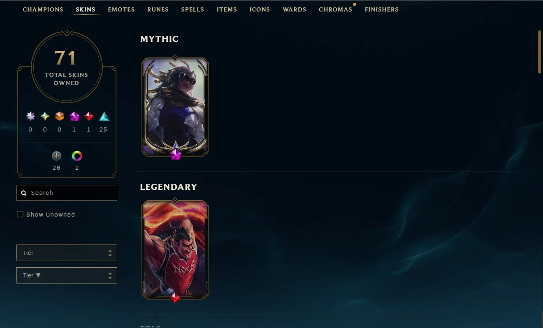Click the cyan Epic tier triangle icon
This screenshot has width=543, height=328.
[x=104, y=116]
